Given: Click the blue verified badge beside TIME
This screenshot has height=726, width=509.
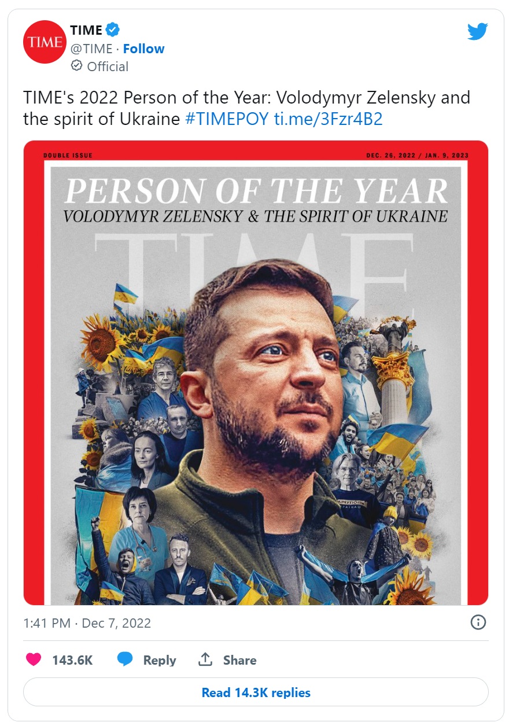Looking at the screenshot, I should click(x=113, y=30).
